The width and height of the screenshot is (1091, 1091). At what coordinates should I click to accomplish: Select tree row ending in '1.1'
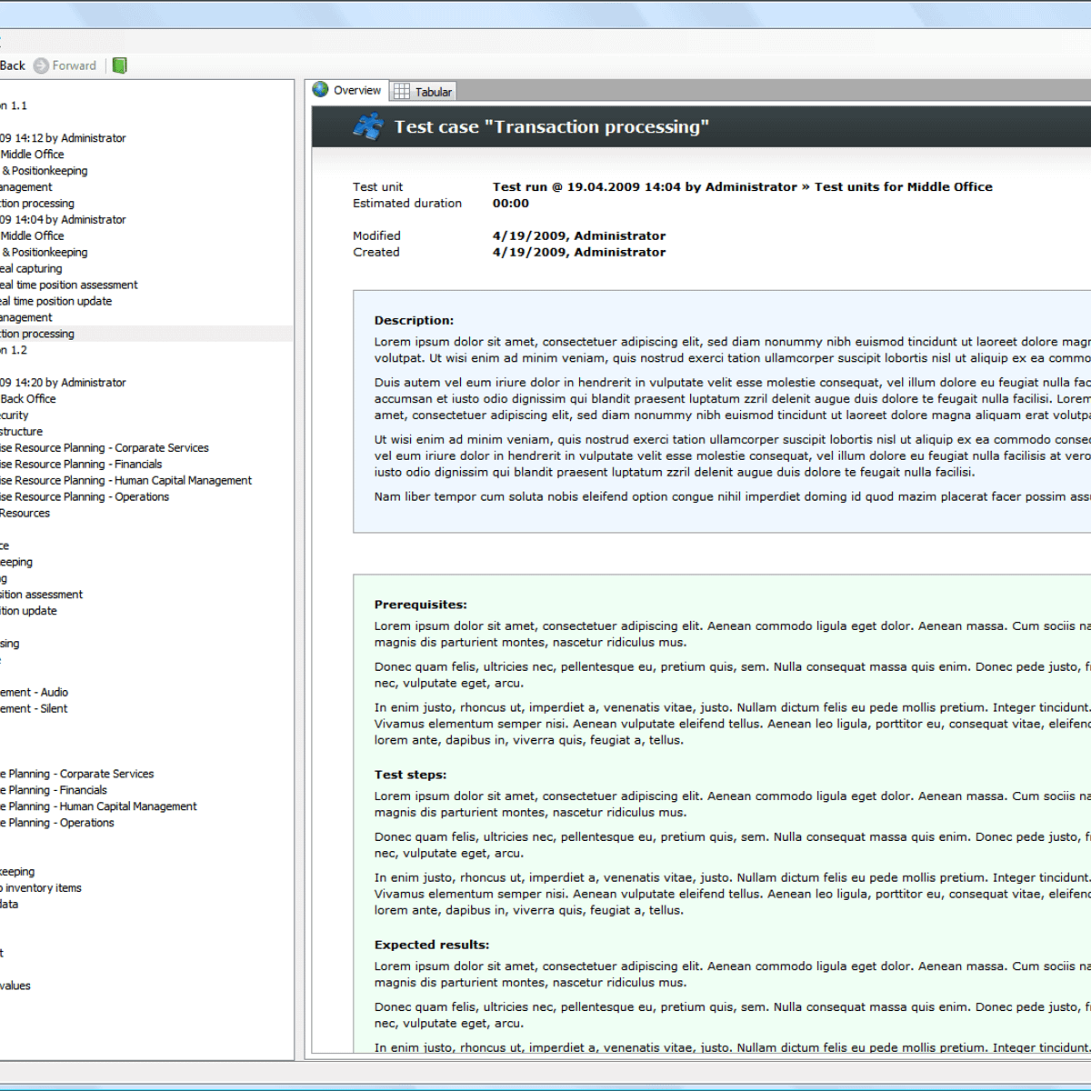pos(14,105)
